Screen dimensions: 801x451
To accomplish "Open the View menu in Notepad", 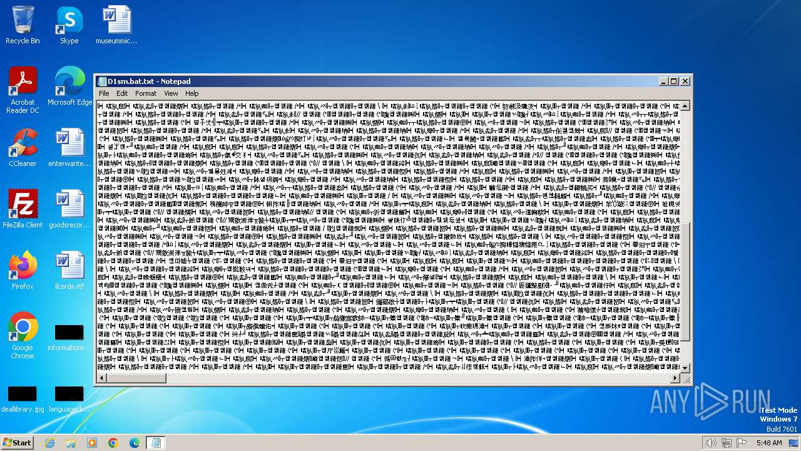I will coord(171,93).
